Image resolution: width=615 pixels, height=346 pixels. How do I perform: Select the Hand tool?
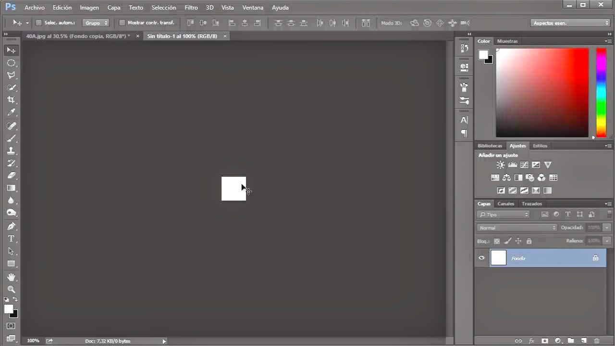[x=11, y=277]
